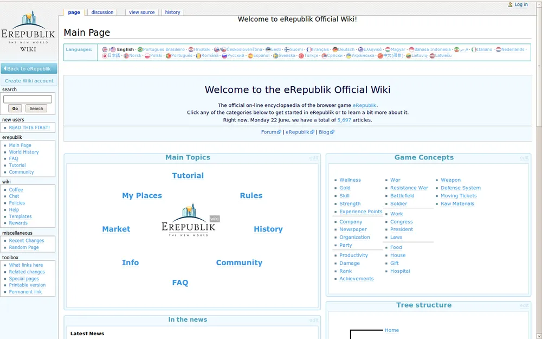Click the Croatian flag next to Hrvatski
The image size is (542, 339).
pos(191,49)
